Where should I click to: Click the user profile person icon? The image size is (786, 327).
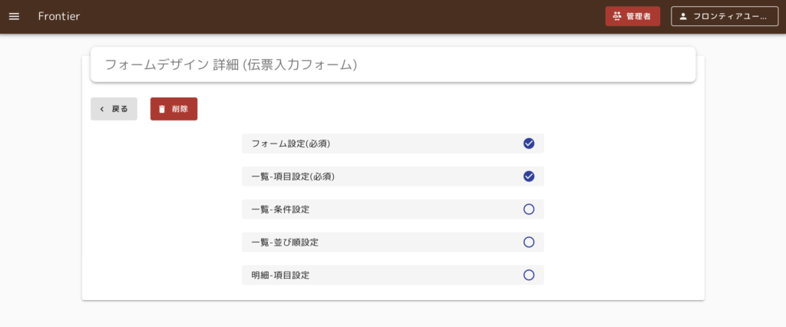point(683,17)
